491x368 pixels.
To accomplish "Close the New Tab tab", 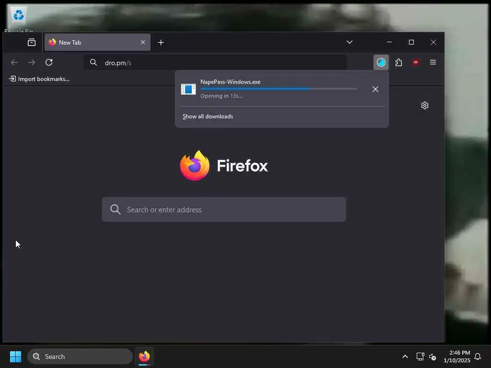I will tap(143, 42).
